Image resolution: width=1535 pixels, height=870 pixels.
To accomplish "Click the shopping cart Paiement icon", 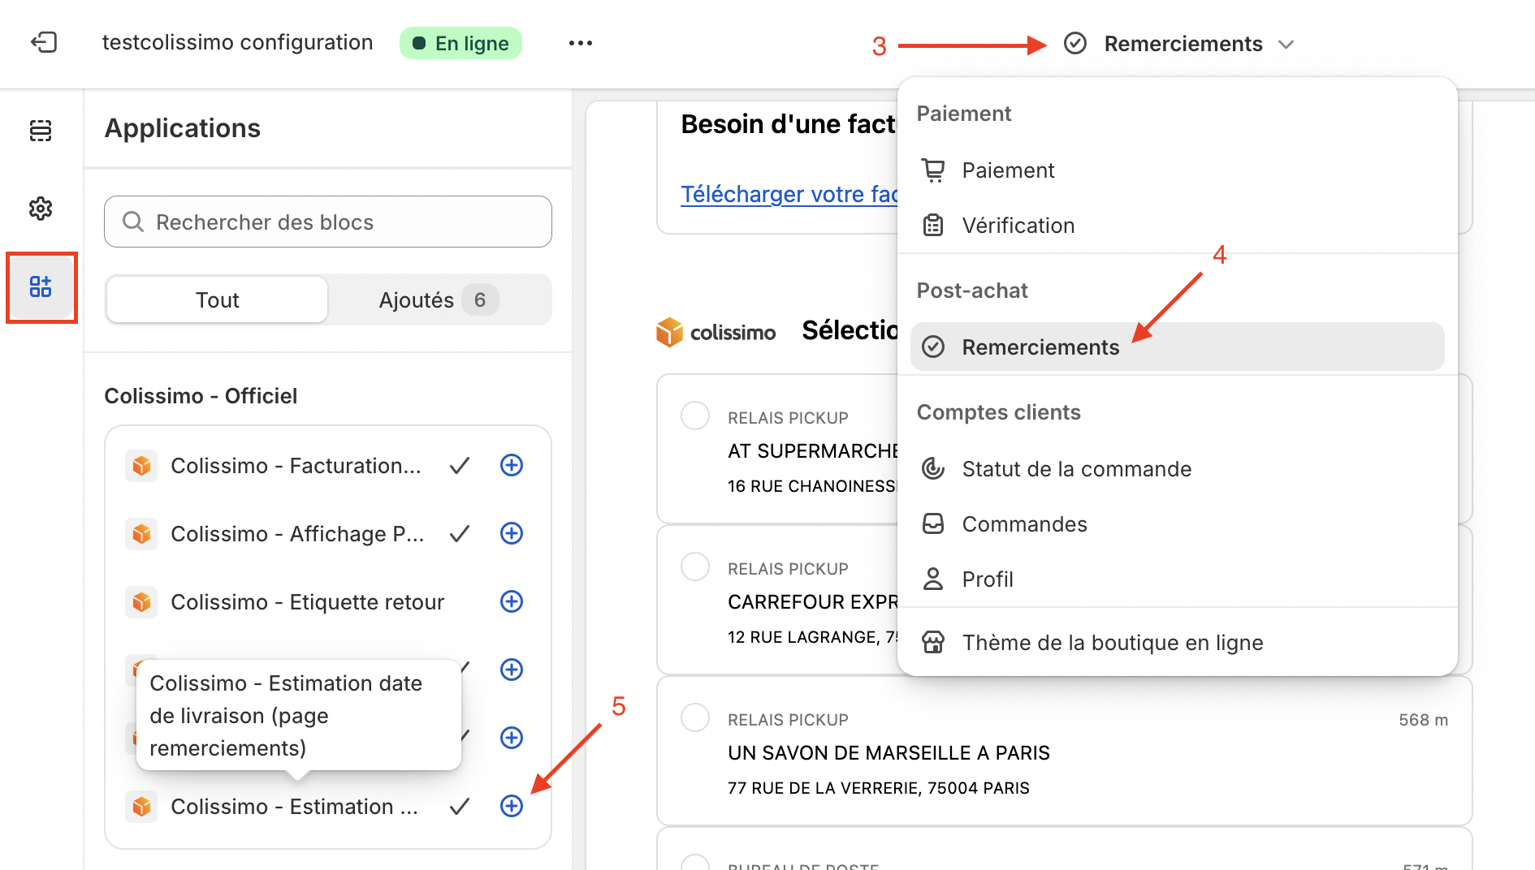I will point(933,170).
